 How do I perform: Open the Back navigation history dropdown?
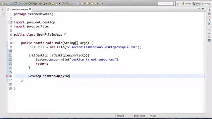(x=98, y=4)
